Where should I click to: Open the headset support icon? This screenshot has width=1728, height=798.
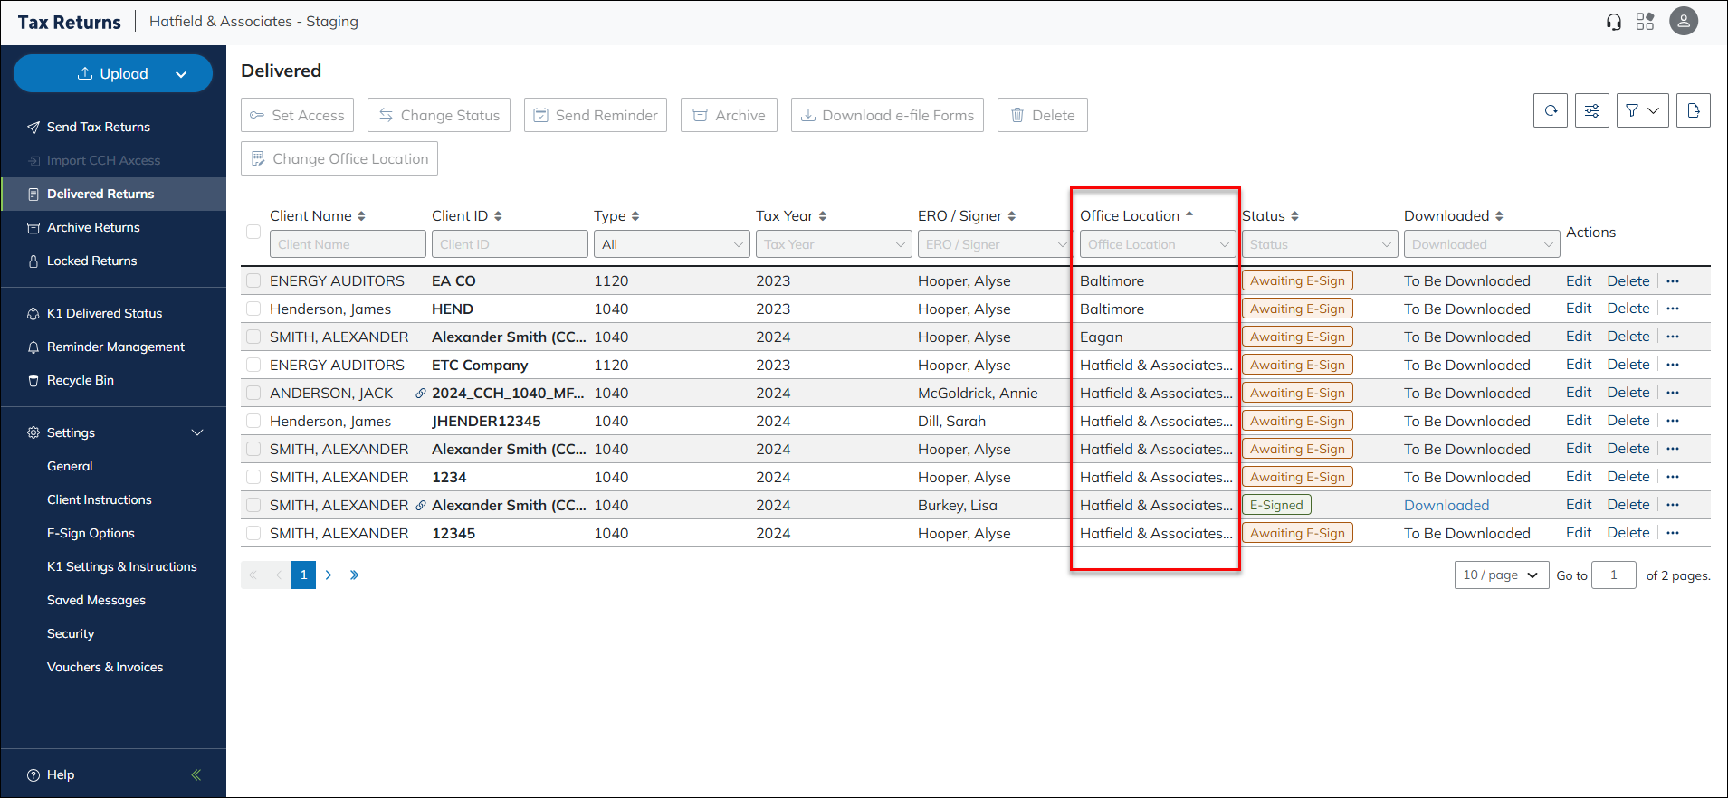1613,22
